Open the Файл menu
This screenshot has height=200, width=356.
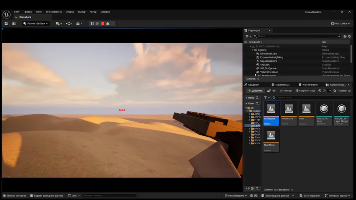coord(17,12)
